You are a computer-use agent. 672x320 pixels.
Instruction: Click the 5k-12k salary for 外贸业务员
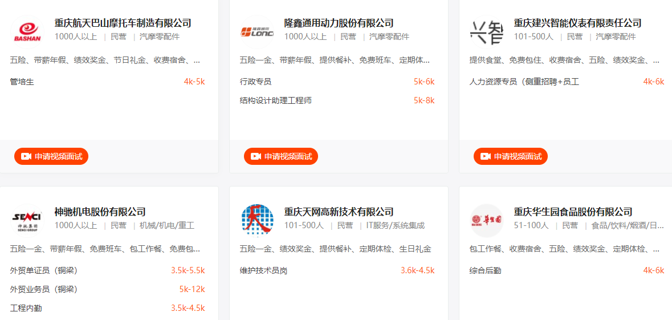192,289
